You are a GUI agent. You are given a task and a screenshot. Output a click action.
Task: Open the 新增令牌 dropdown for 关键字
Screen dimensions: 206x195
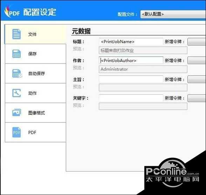pos(197,98)
